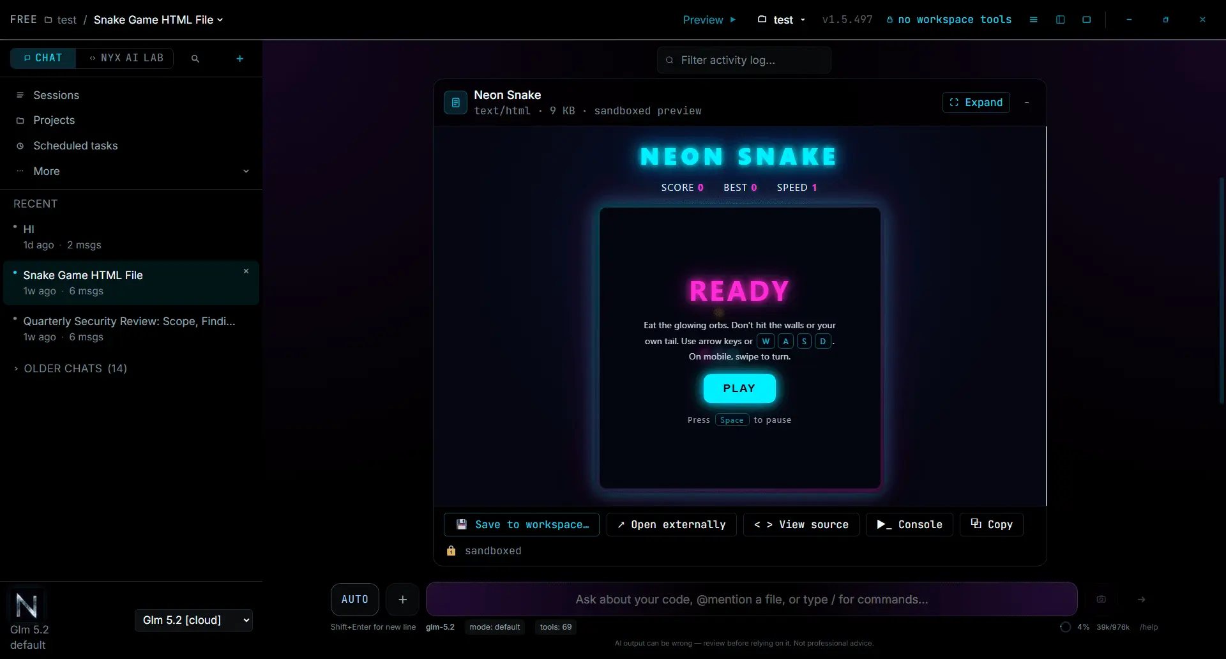Click the sandboxed lock icon

tap(451, 550)
